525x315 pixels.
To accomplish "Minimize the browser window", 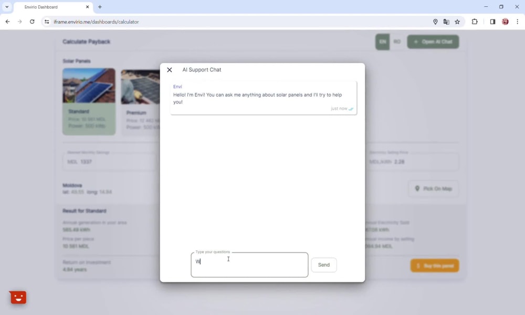I will 486,7.
